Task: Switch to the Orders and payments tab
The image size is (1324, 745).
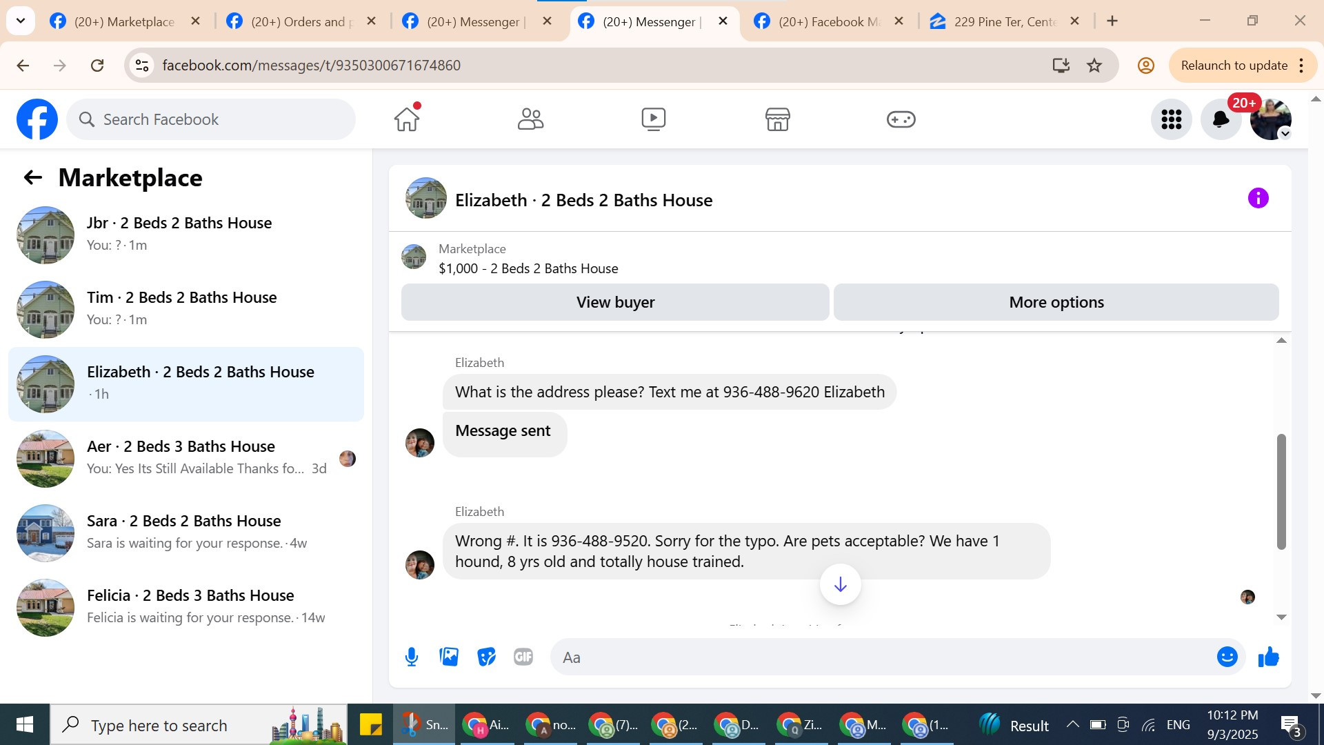Action: tap(301, 21)
